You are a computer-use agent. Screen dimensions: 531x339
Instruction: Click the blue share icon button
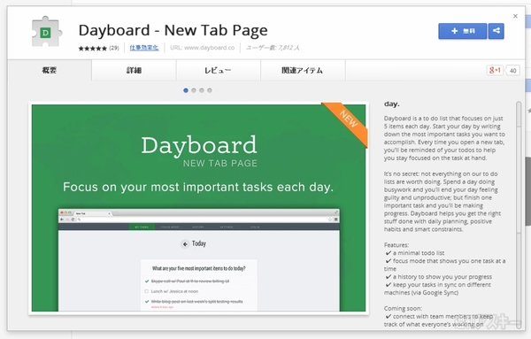[496, 31]
